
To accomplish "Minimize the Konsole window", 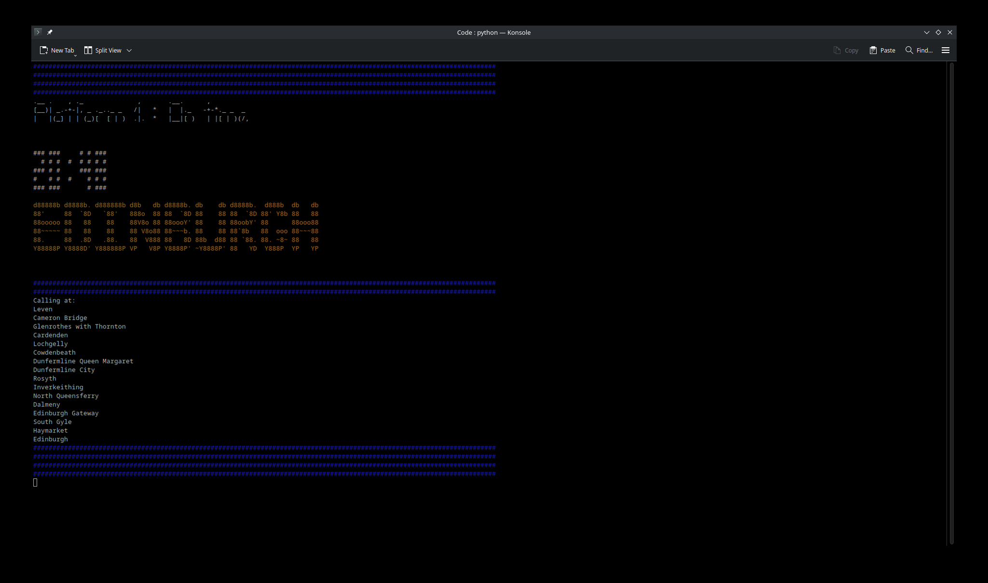I will (927, 32).
